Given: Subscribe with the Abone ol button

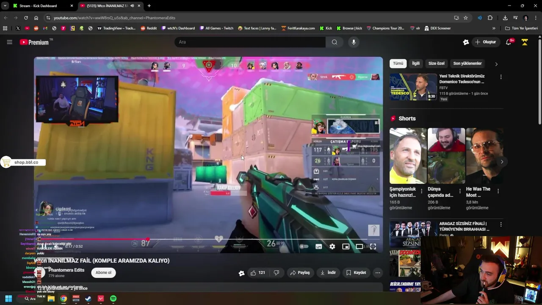Looking at the screenshot, I should click(x=103, y=273).
